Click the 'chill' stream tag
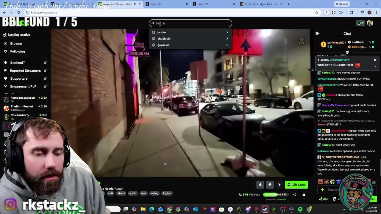Screen dimensions: 381x214 click(110, 193)
